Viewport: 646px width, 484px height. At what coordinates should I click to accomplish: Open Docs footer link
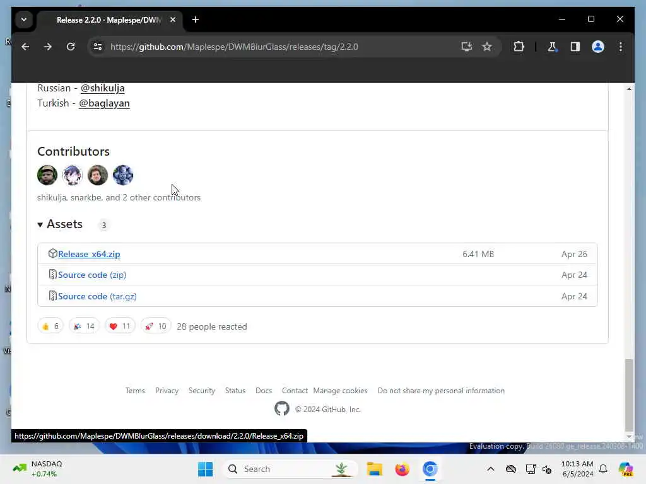pyautogui.click(x=264, y=391)
